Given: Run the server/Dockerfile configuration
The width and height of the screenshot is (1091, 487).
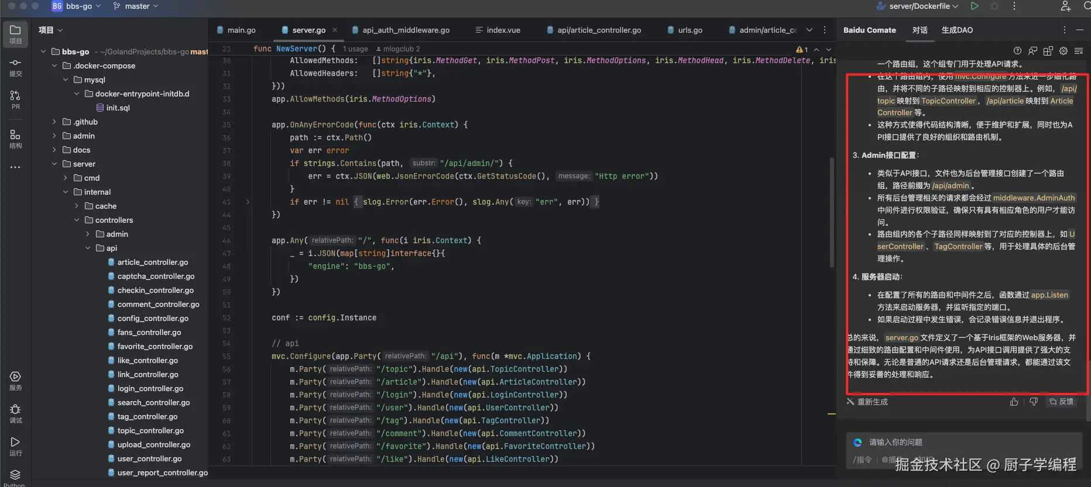Looking at the screenshot, I should (975, 6).
